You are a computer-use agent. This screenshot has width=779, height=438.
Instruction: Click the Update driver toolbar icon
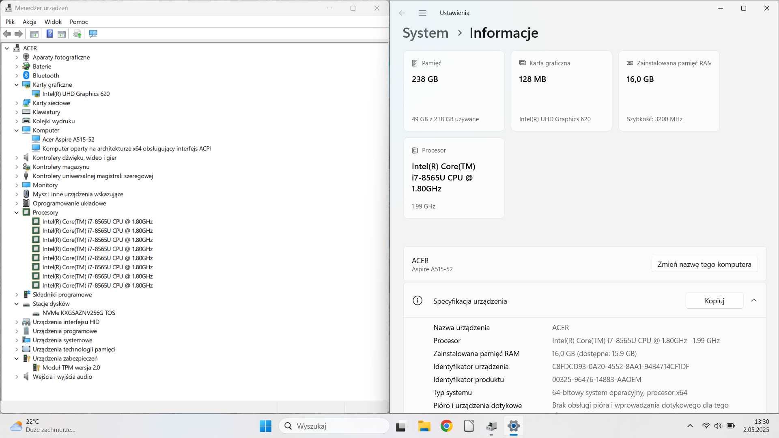[77, 34]
